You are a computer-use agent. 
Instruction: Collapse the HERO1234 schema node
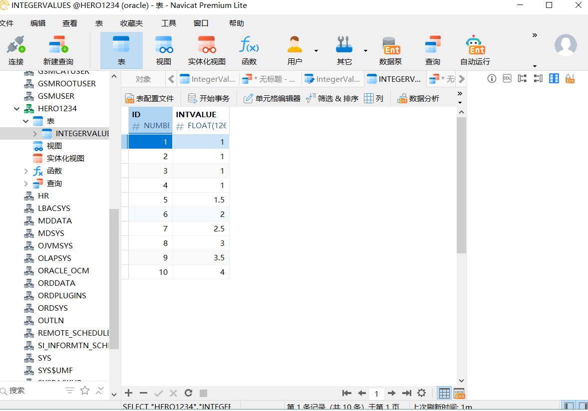(16, 109)
